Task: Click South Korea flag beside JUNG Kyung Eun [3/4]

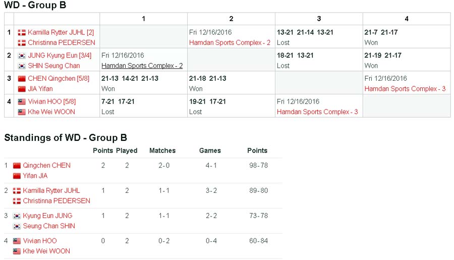Action: (22, 56)
